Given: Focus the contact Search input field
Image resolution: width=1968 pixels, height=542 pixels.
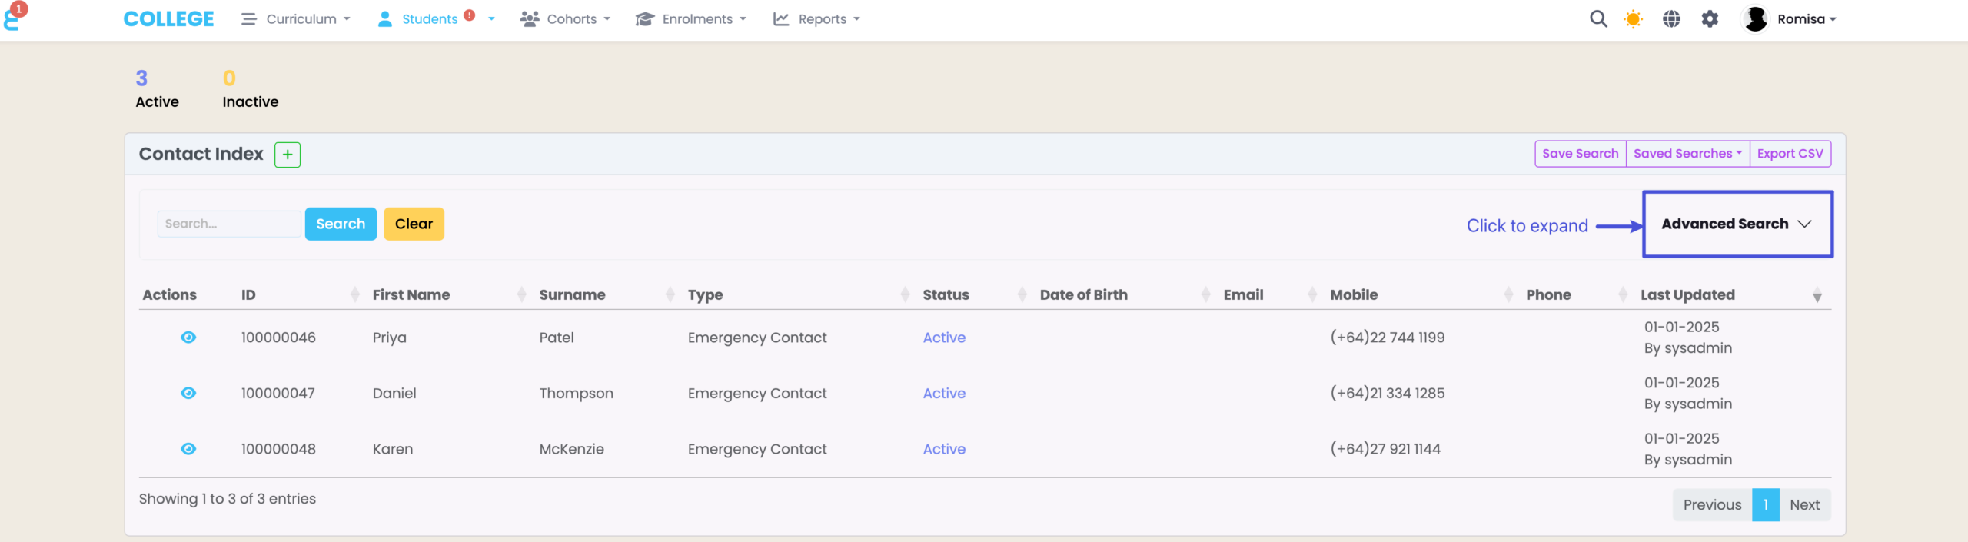Looking at the screenshot, I should pyautogui.click(x=228, y=224).
